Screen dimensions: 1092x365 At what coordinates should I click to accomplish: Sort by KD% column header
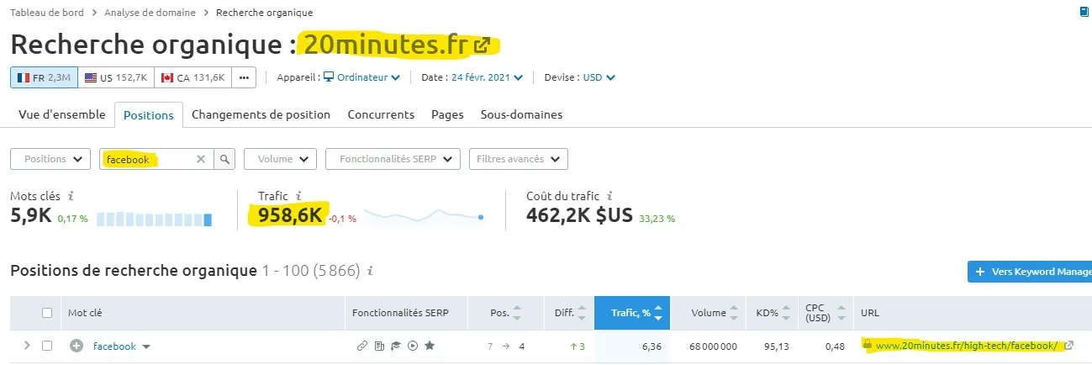click(771, 313)
